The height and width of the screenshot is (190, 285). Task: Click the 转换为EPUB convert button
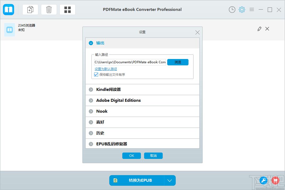click(x=137, y=180)
